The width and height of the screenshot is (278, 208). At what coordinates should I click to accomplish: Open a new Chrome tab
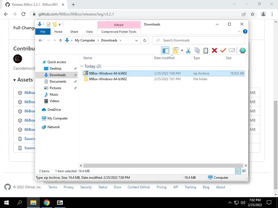(x=73, y=5)
